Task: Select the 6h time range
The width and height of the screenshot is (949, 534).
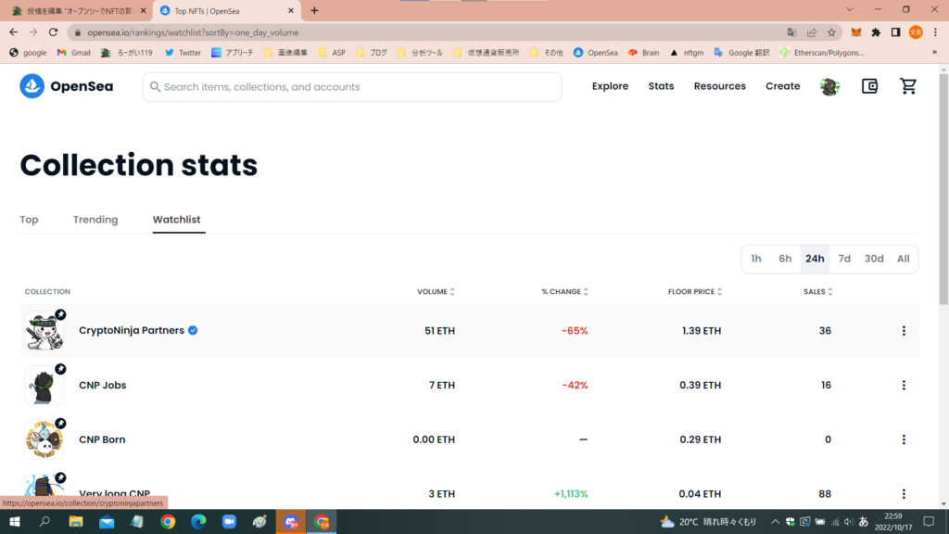Action: pos(785,259)
